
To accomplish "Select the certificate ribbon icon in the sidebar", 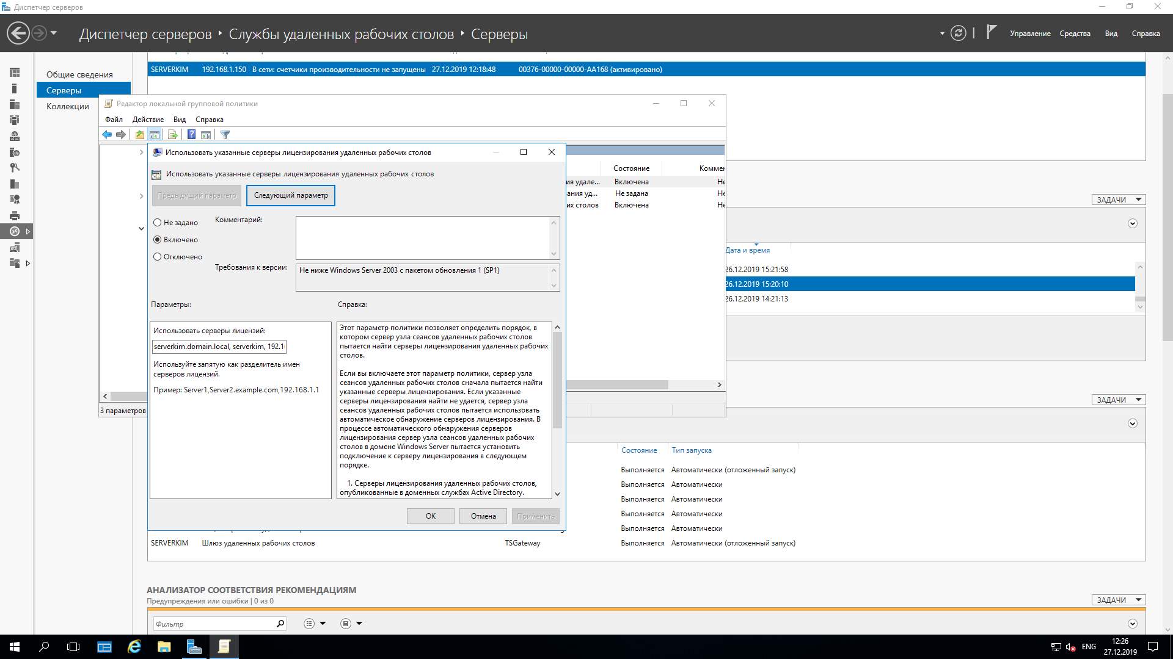I will (15, 200).
